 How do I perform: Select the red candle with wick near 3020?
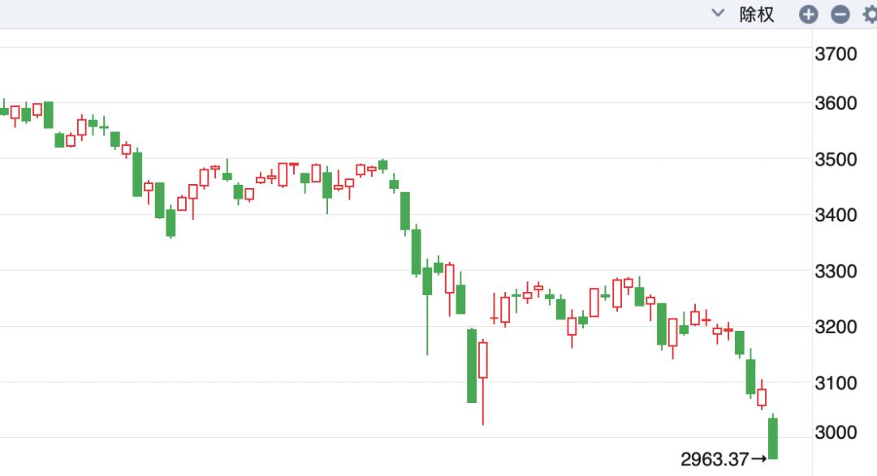click(483, 360)
